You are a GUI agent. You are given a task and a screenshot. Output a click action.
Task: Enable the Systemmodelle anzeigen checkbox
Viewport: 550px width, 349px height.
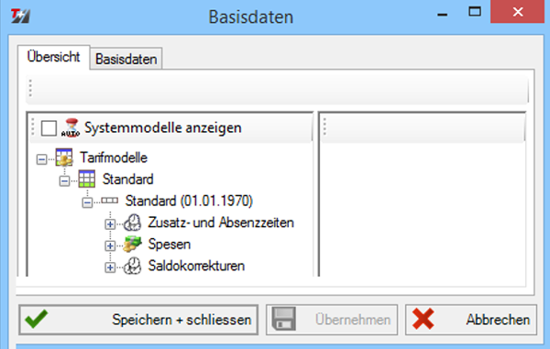(49, 128)
